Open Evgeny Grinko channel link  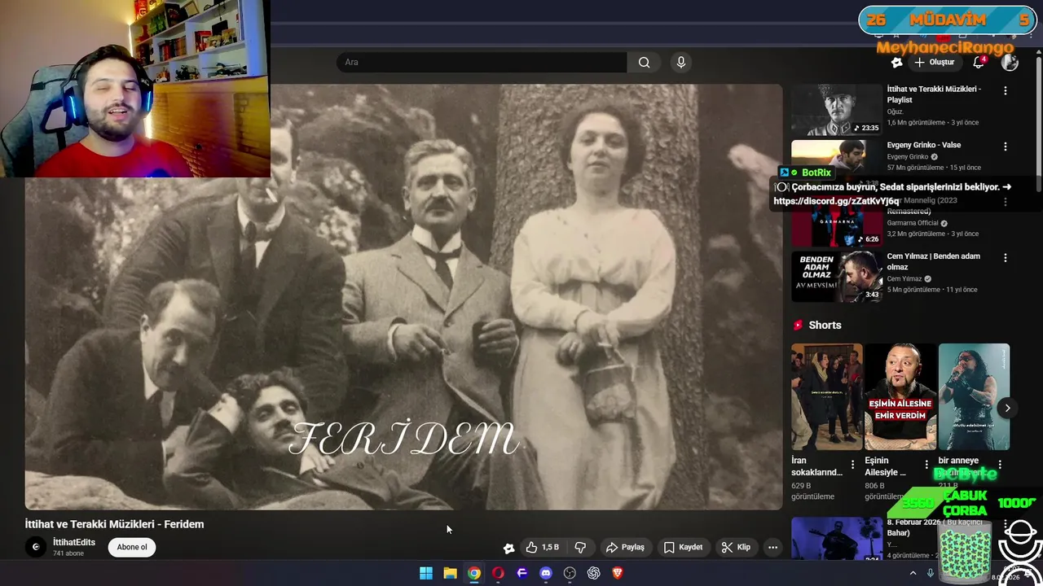[908, 156]
